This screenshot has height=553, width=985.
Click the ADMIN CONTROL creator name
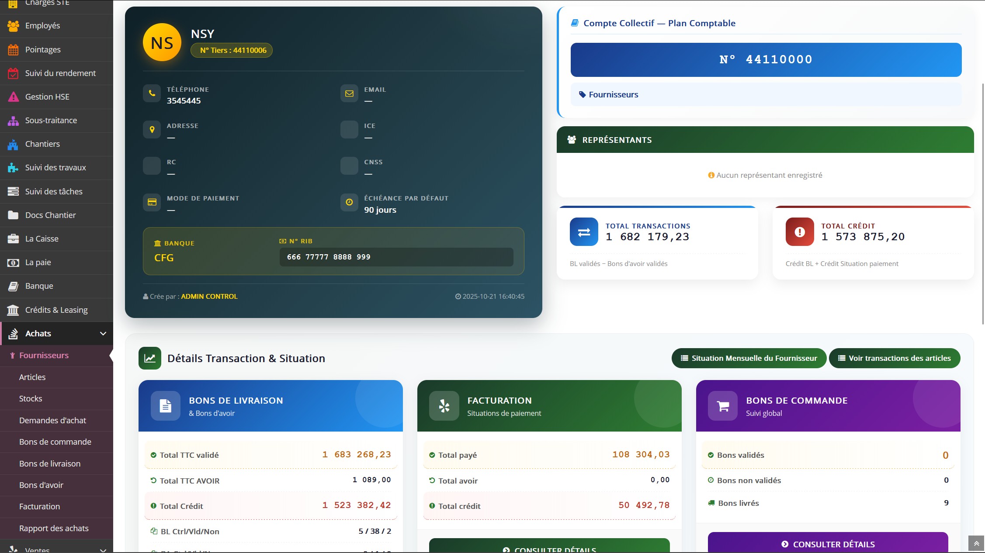[209, 297]
